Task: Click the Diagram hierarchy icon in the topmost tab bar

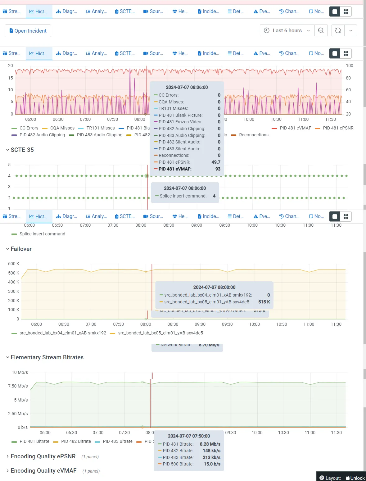Action: click(x=59, y=11)
